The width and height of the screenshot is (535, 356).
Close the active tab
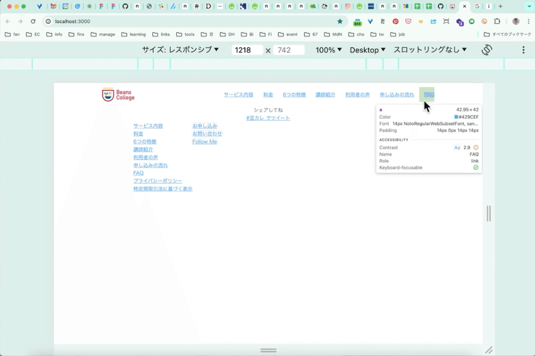tap(465, 6)
